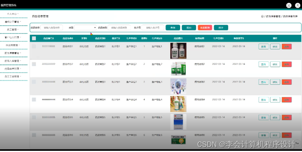Edit the row 4444444444 record

pos(275,100)
